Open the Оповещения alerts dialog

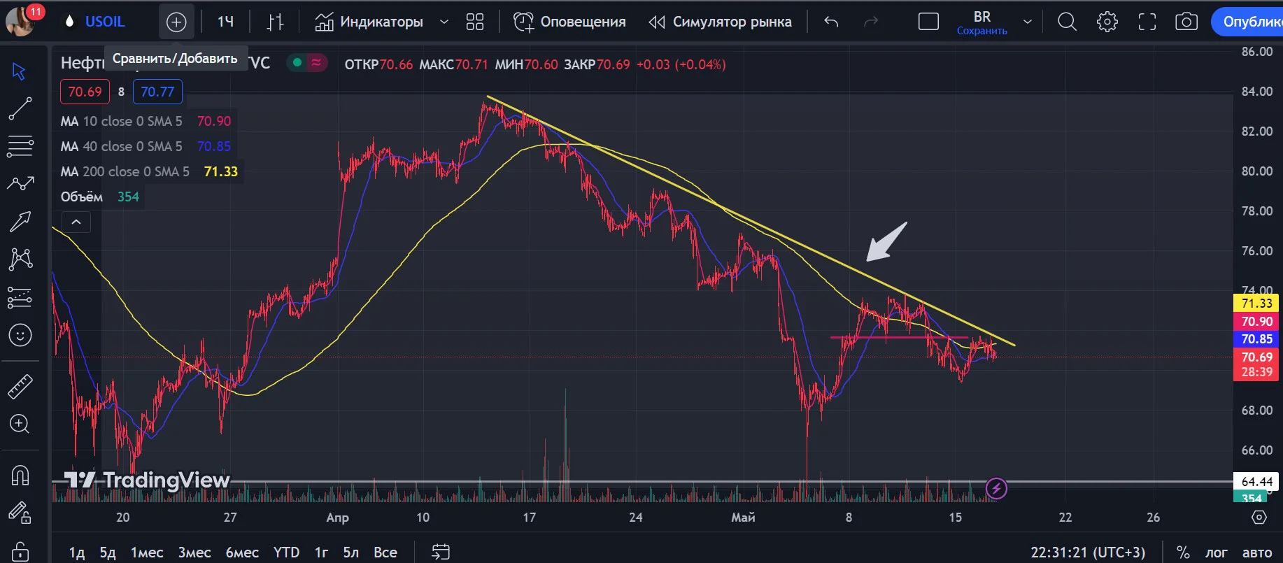tap(569, 22)
